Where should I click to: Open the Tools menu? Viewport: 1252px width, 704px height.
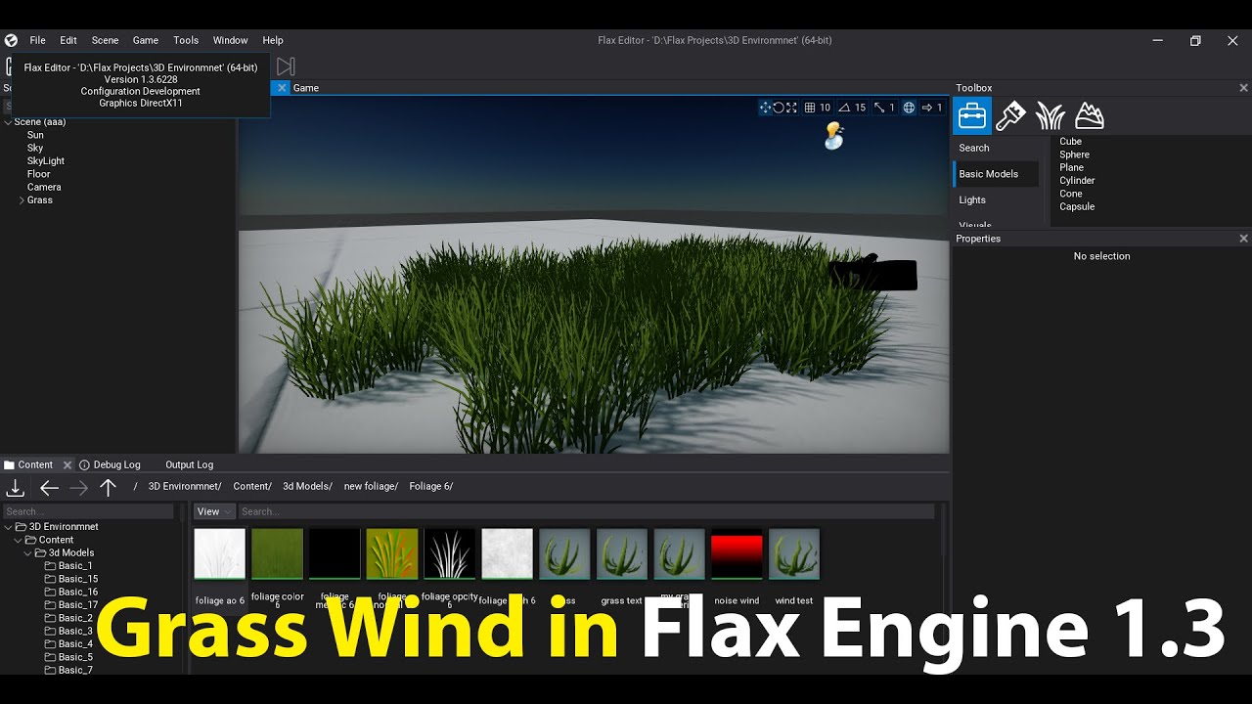[186, 40]
